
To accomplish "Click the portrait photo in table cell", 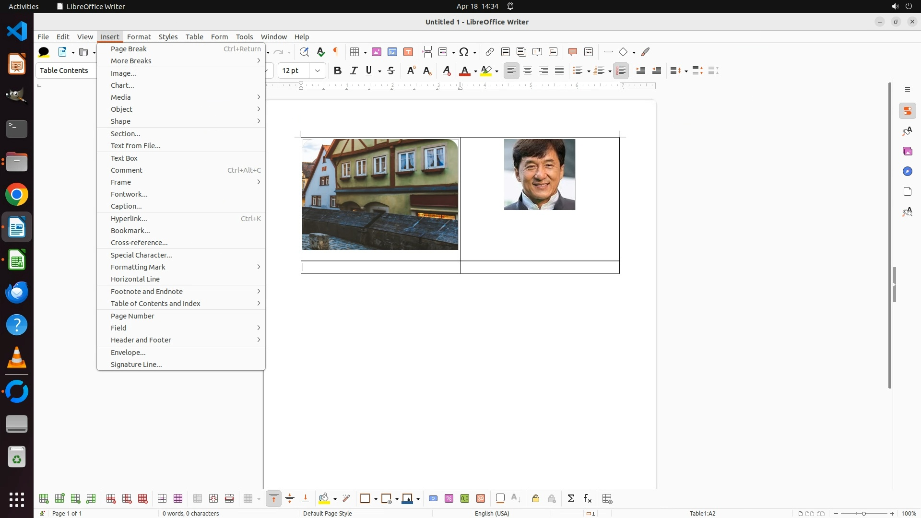I will point(539,175).
